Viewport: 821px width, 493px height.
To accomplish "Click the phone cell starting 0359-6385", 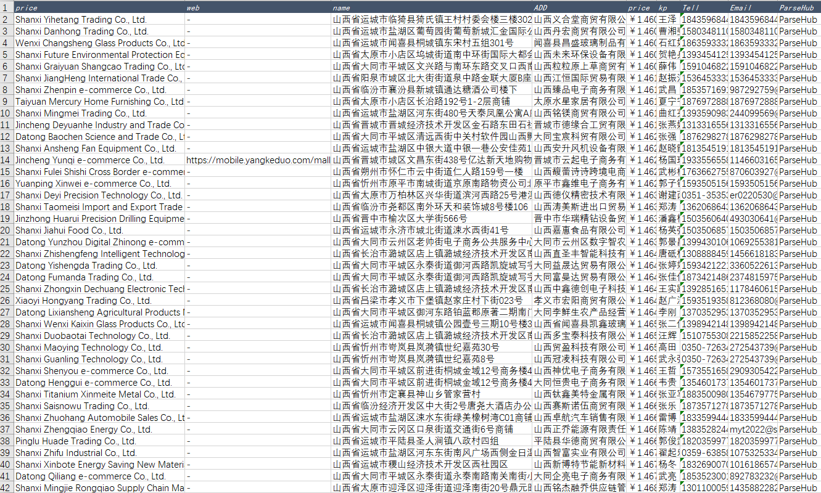I will coord(704,453).
